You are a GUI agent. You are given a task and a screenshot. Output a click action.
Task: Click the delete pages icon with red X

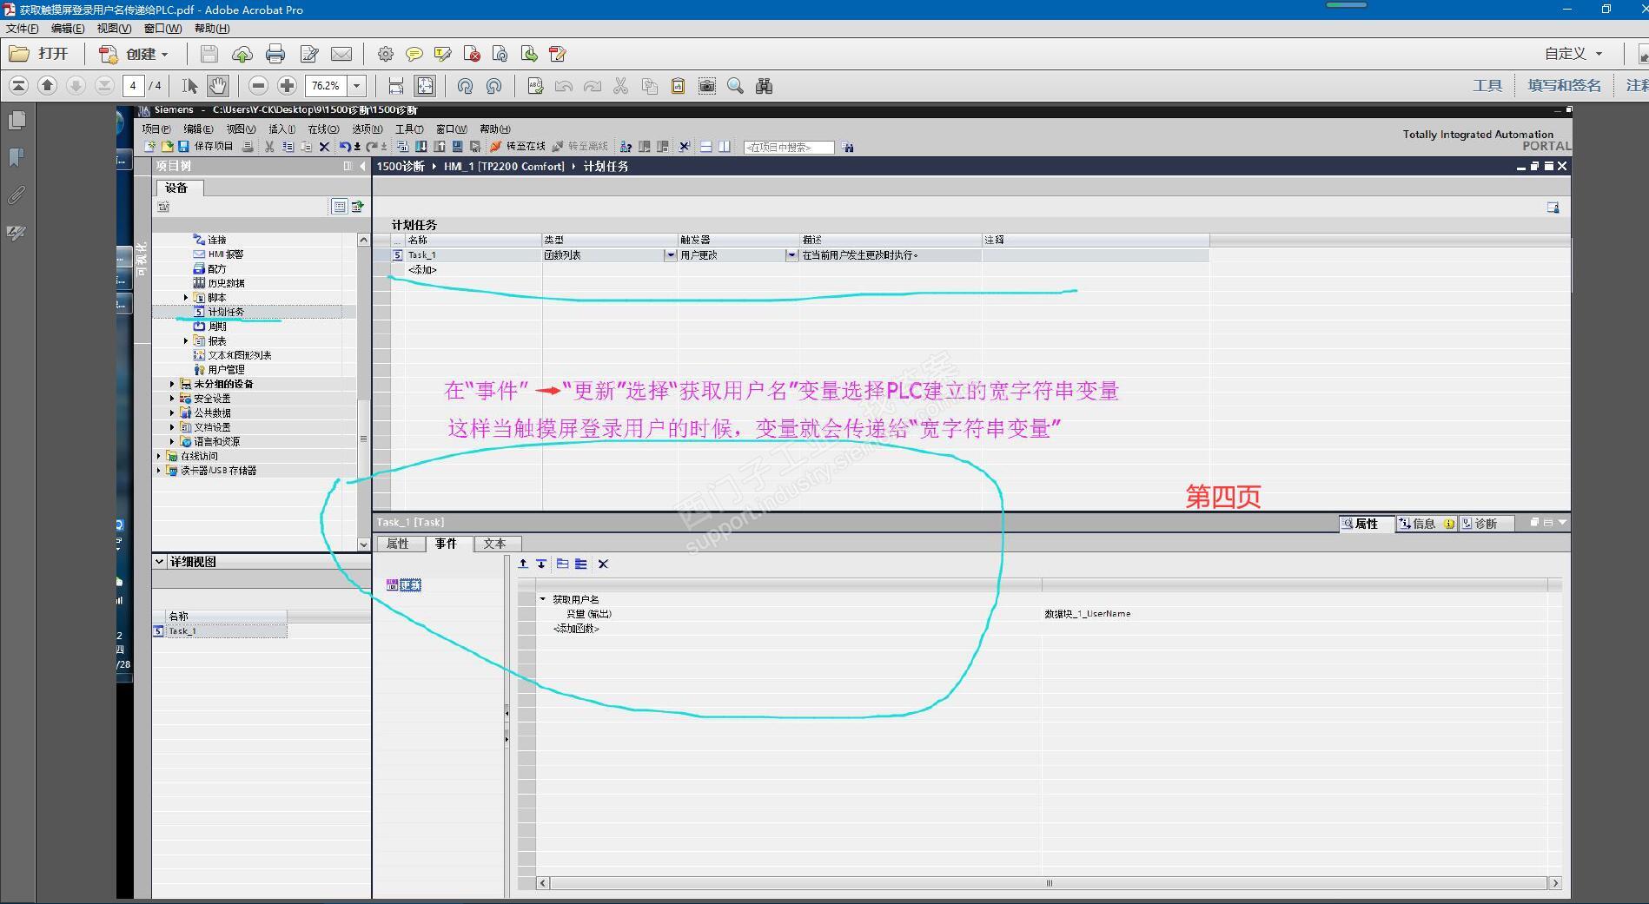tap(472, 54)
